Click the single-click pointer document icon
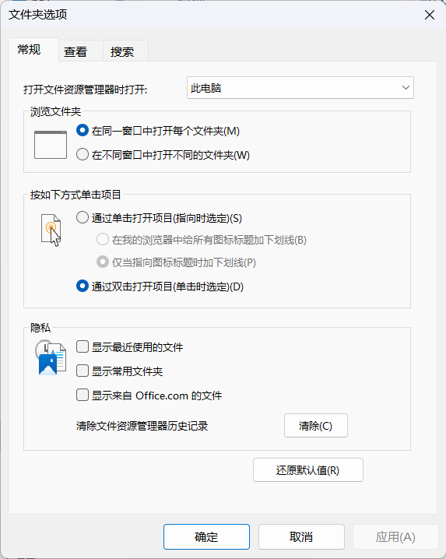Image resolution: width=446 pixels, height=559 pixels. (51, 230)
